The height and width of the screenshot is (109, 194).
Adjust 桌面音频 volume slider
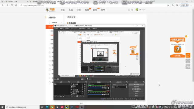click(96, 94)
